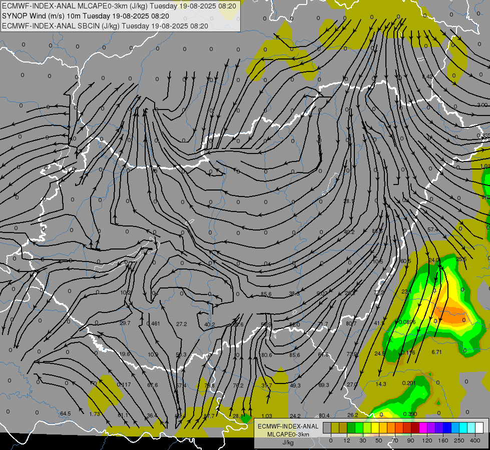Click the map value 0.335

point(483,135)
